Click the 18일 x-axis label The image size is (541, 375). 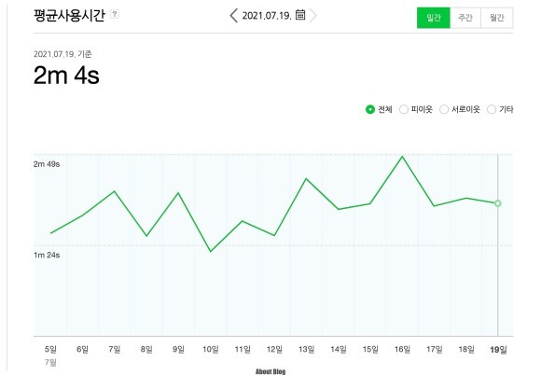click(466, 350)
